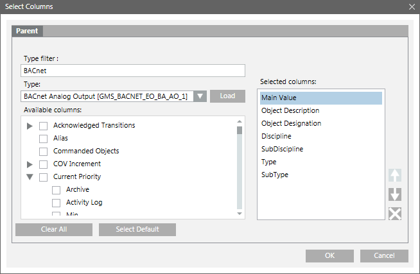Screen dimensions: 420x274
Task: Click the Clear All button
Action: 54,229
